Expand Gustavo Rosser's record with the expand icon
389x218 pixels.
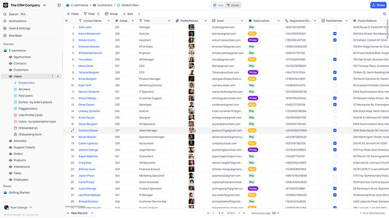[72, 130]
